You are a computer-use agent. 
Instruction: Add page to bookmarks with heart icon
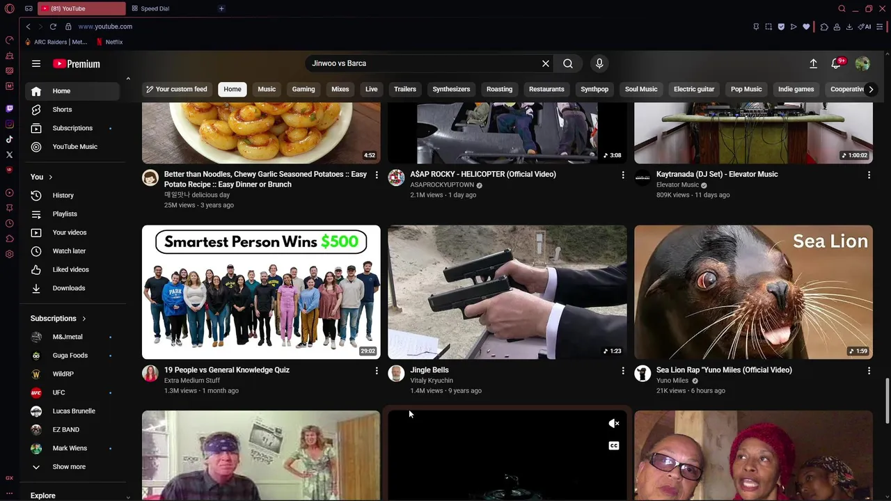(806, 26)
